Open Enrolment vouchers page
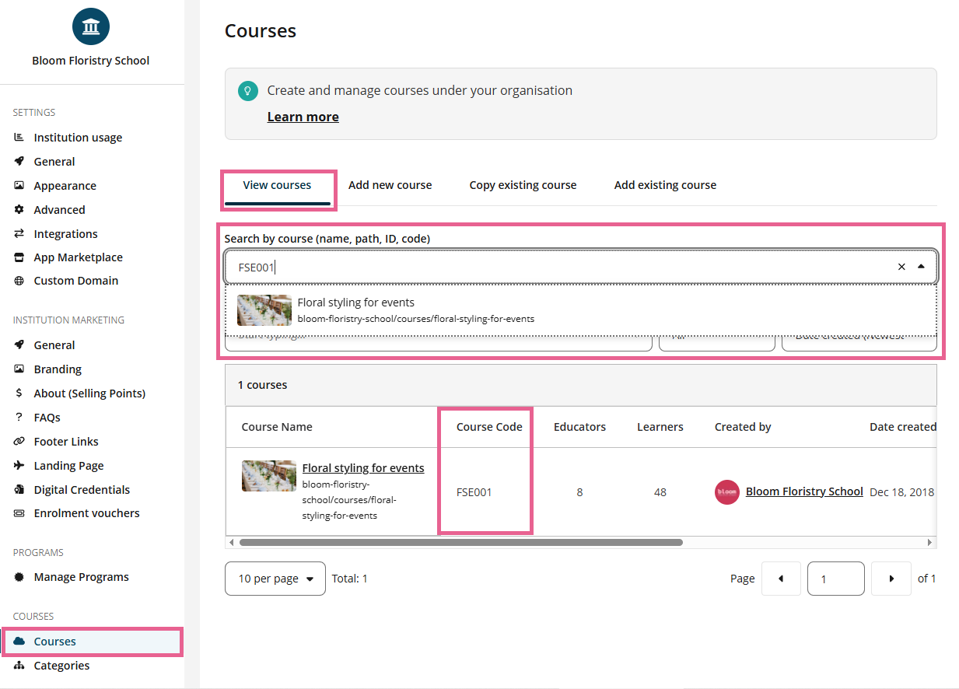 (x=86, y=513)
